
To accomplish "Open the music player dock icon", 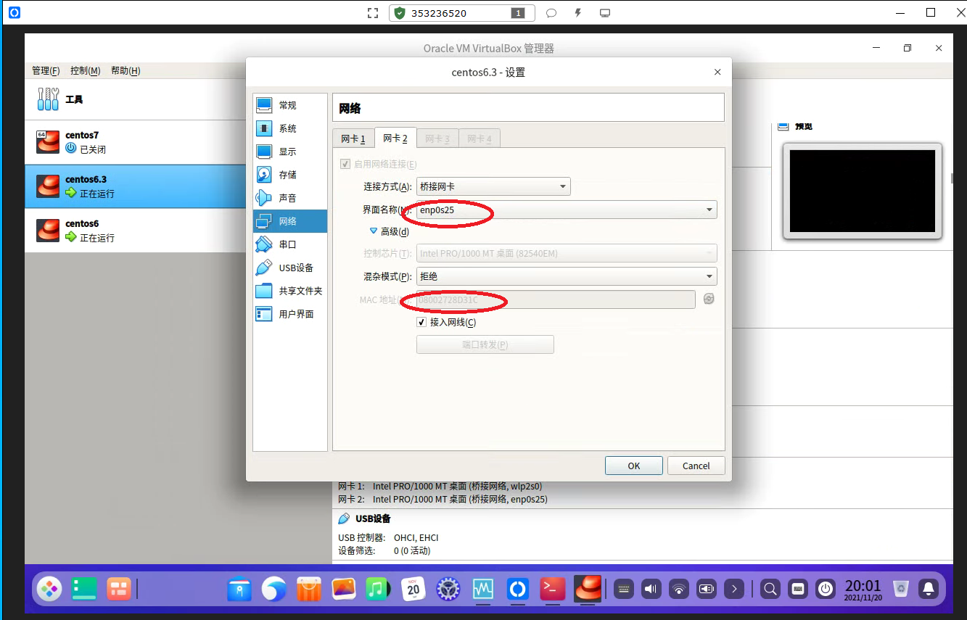I will point(378,589).
